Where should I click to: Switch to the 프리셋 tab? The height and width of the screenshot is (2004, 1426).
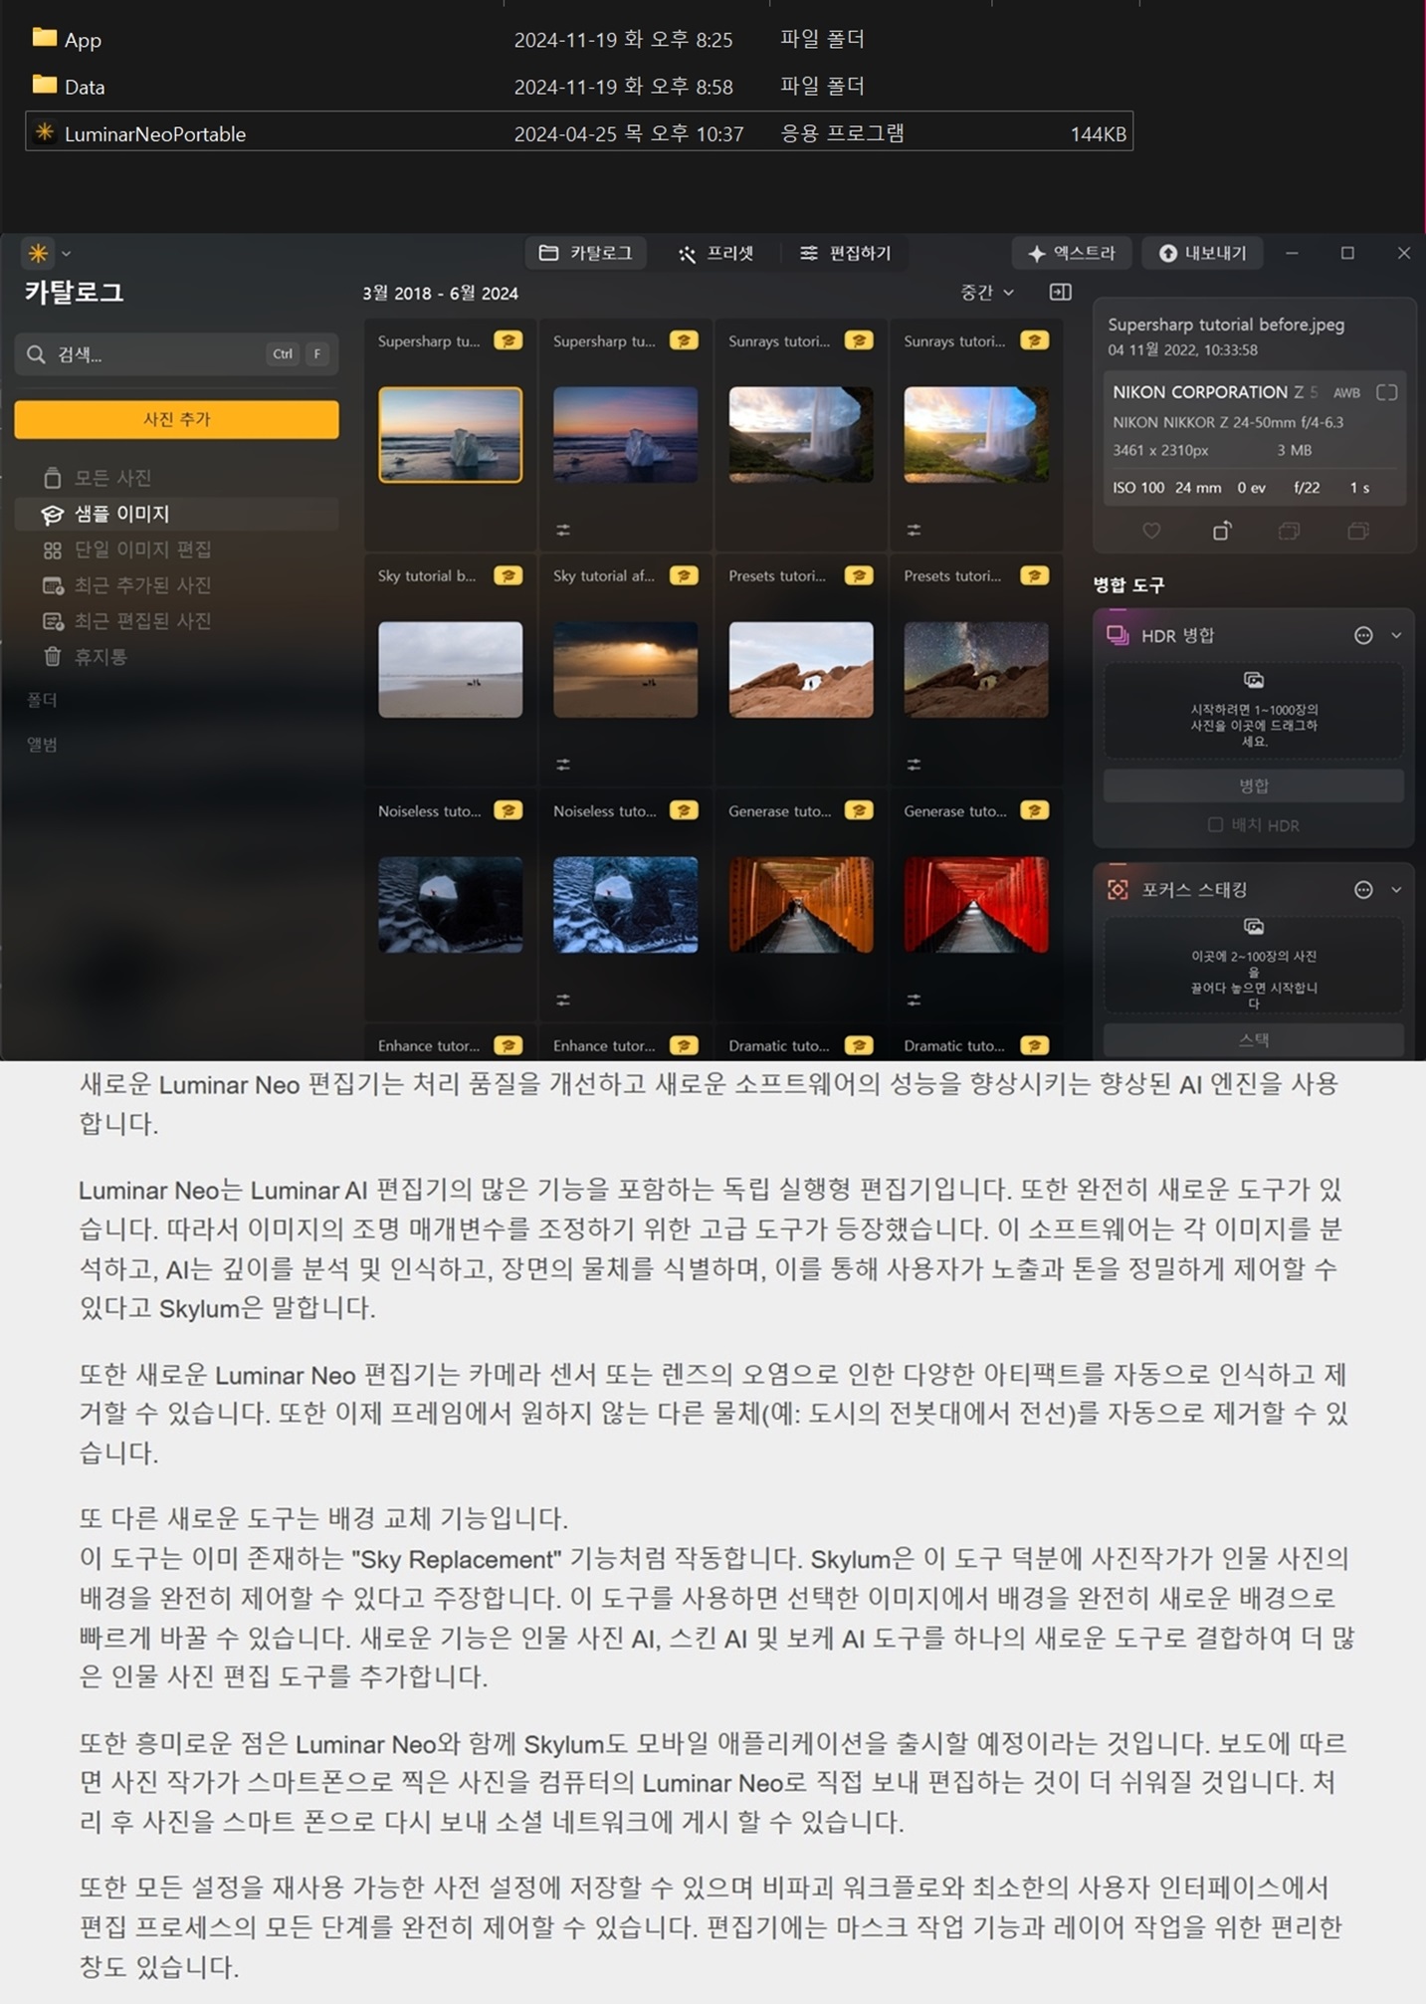[715, 253]
